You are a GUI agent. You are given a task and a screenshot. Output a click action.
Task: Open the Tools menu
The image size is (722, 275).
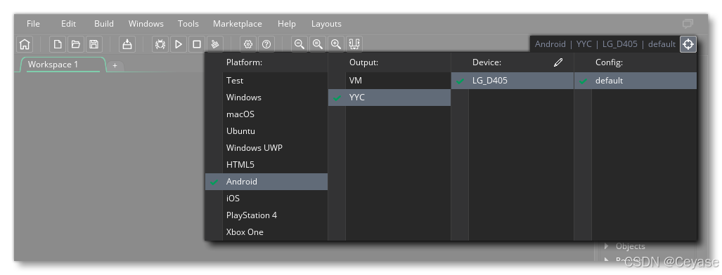pos(188,23)
